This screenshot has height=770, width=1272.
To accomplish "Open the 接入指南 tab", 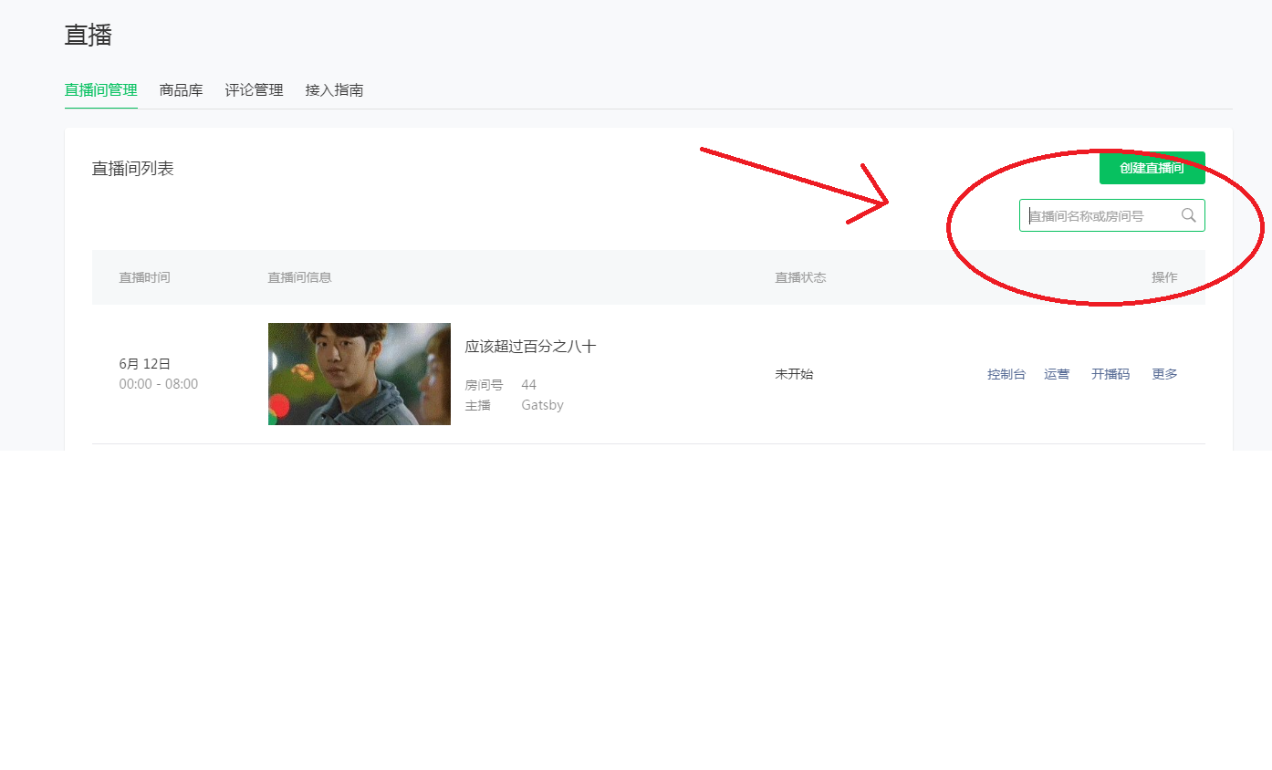I will click(334, 90).
